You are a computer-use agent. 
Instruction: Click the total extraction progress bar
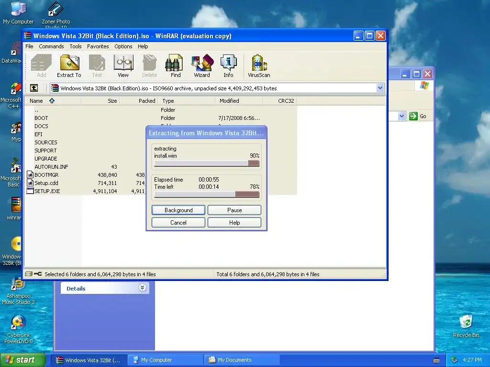pyautogui.click(x=207, y=194)
